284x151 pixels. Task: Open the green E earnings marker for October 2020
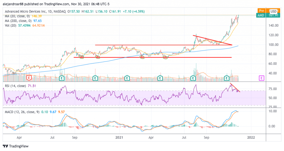95,78
